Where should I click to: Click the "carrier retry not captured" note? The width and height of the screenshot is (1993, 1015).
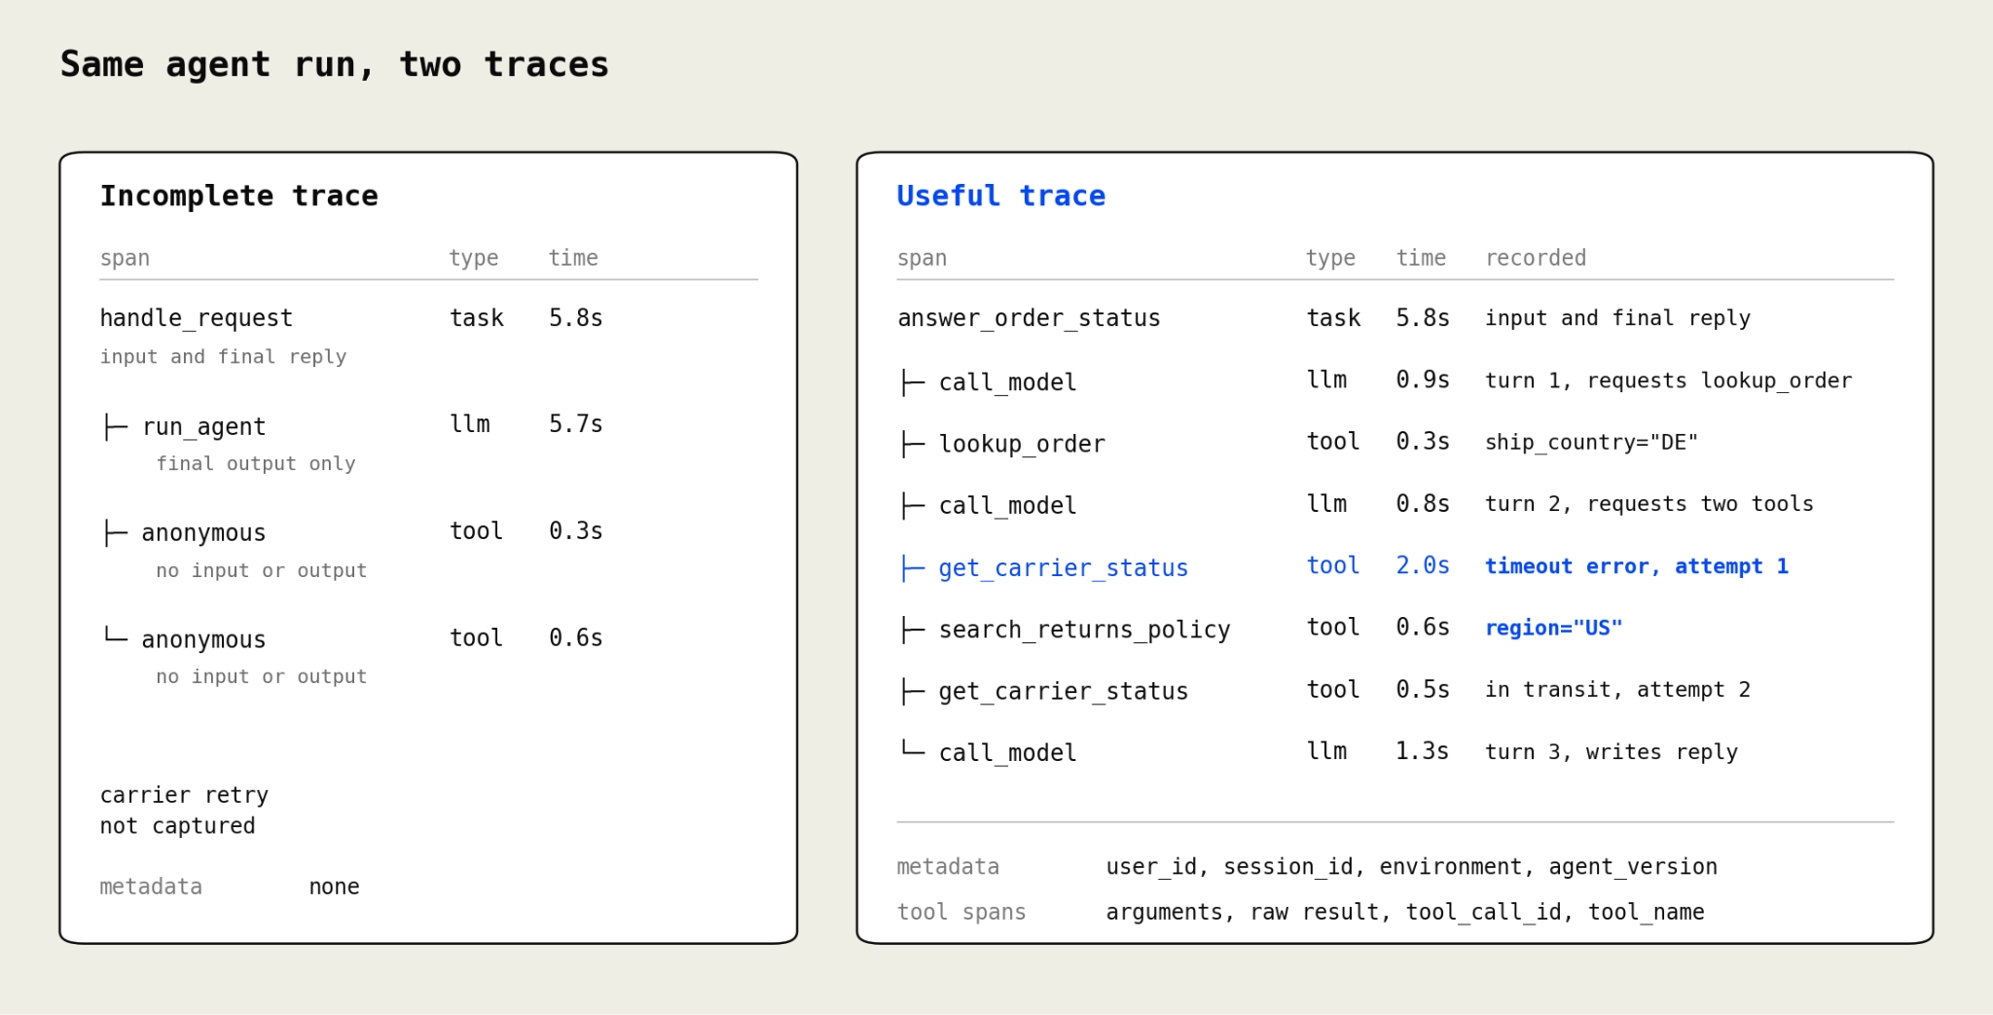click(x=184, y=811)
